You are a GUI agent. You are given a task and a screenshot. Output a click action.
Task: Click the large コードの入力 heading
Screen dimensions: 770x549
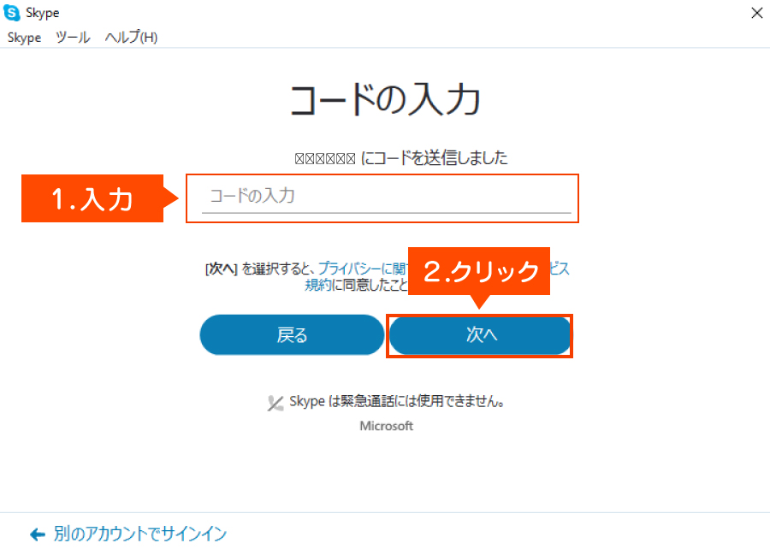(x=385, y=101)
